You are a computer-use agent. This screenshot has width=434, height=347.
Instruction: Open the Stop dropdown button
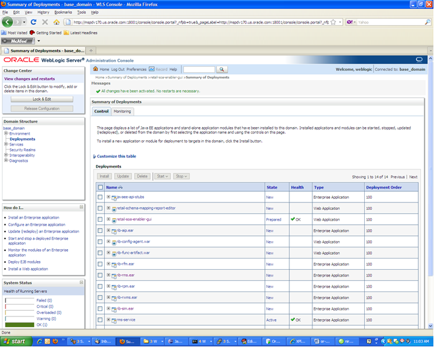181,176
